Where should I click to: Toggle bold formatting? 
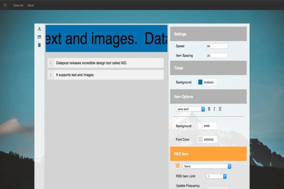(x=209, y=109)
